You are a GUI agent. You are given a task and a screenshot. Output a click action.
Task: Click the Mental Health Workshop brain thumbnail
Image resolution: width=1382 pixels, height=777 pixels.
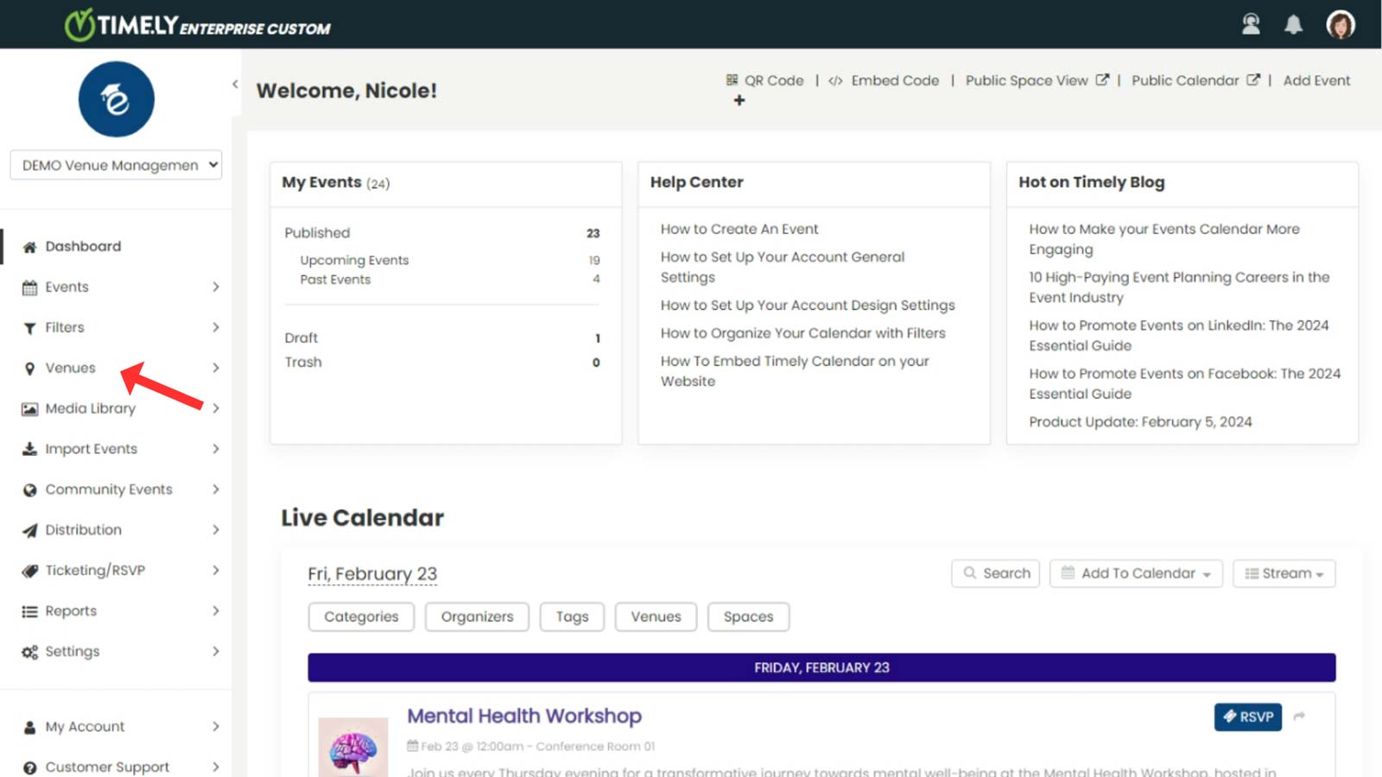pyautogui.click(x=352, y=744)
